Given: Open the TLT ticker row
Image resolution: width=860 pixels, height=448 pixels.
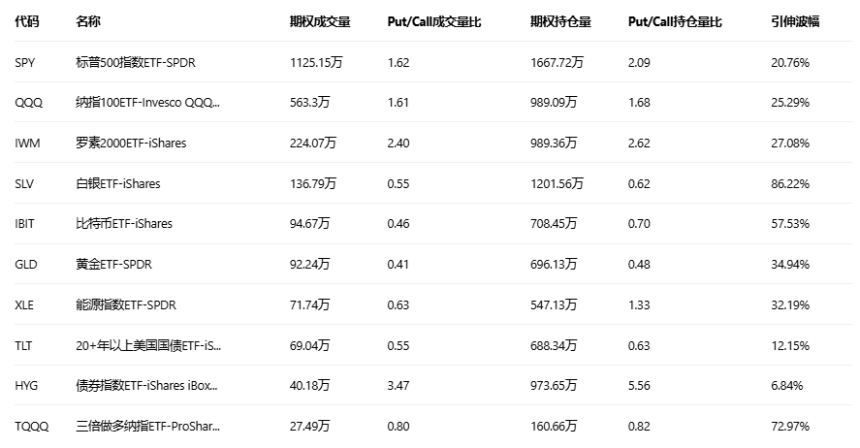Looking at the screenshot, I should click(24, 345).
